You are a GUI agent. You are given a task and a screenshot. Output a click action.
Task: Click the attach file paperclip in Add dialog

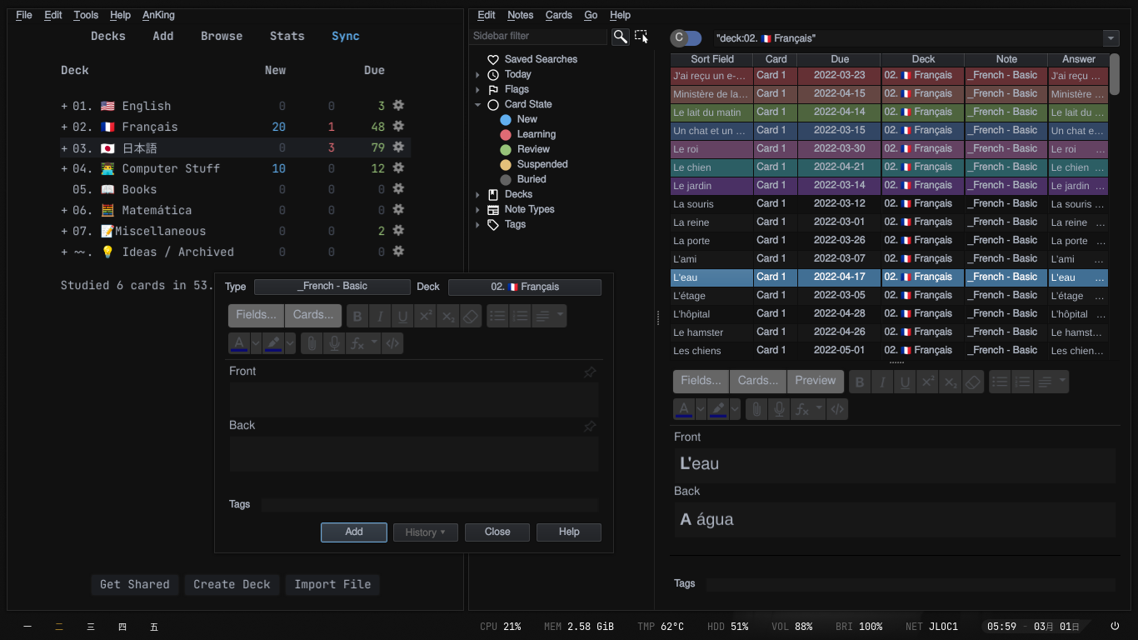coord(312,343)
